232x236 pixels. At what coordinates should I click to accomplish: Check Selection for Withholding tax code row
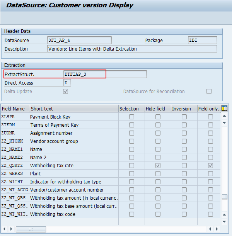pos(131,214)
